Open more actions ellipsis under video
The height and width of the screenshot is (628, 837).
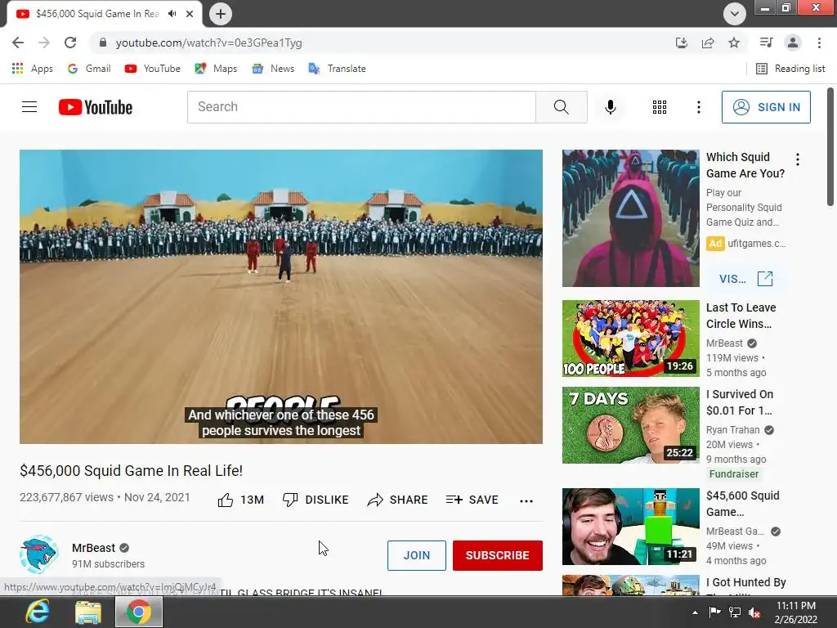[x=526, y=501]
